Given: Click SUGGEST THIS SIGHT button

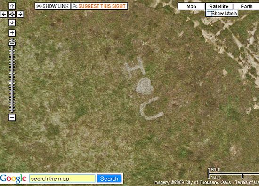Looking at the screenshot, I should (x=99, y=6).
